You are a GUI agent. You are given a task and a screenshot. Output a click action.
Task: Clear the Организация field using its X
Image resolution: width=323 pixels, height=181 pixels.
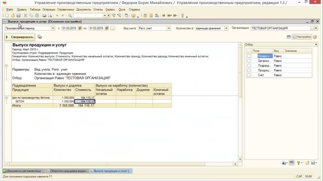point(316,28)
